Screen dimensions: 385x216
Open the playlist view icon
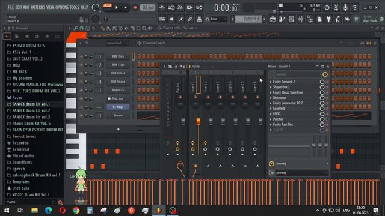pyautogui.click(x=273, y=19)
